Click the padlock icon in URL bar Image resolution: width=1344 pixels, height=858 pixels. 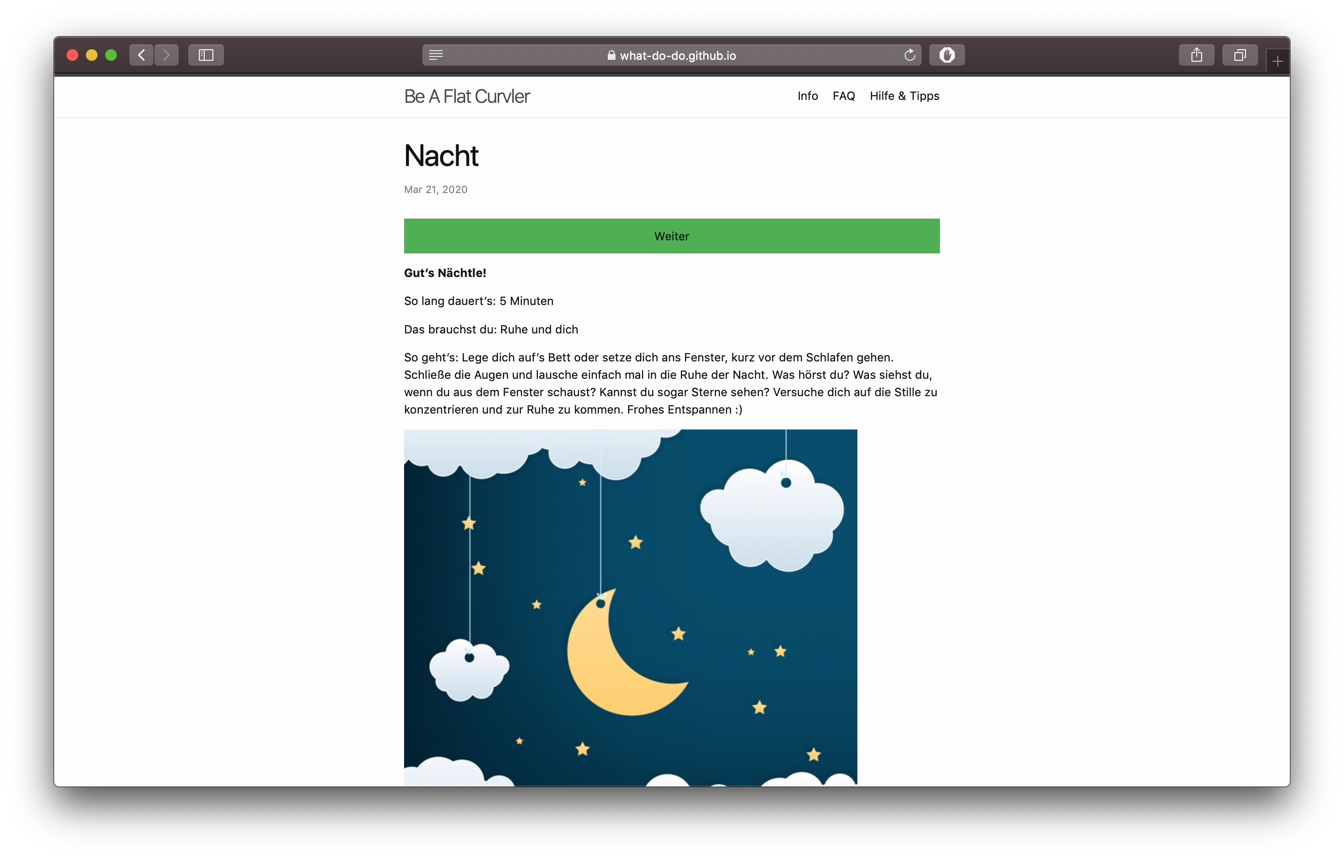click(611, 55)
